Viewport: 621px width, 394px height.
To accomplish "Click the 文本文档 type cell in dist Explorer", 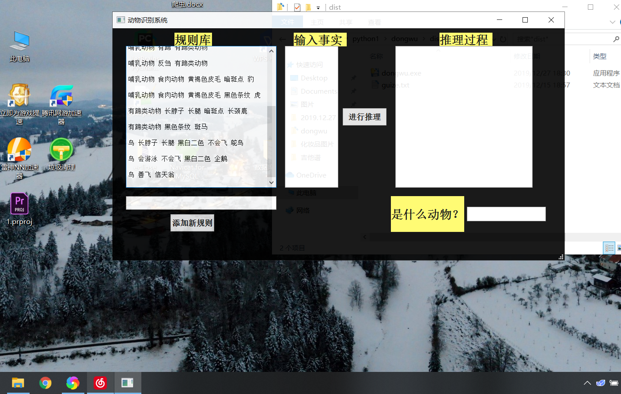I will pyautogui.click(x=606, y=85).
